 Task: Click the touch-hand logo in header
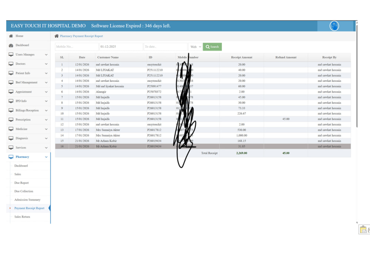point(334,26)
